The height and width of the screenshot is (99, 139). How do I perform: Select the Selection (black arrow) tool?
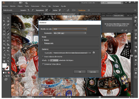[4, 18]
